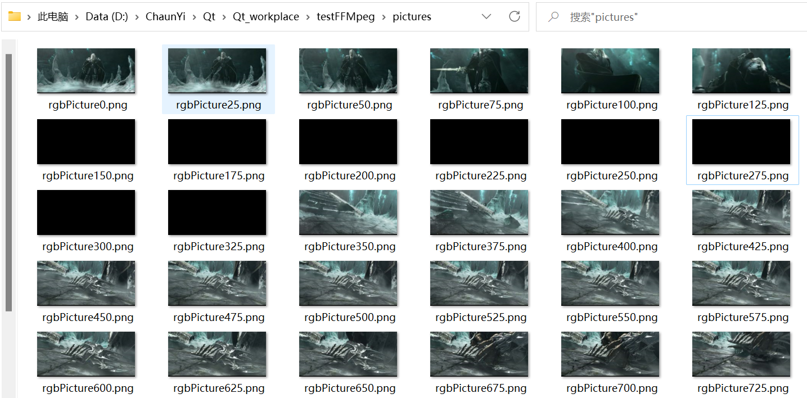Refresh the pictures folder view
Screen dimensions: 807x398
tap(514, 17)
